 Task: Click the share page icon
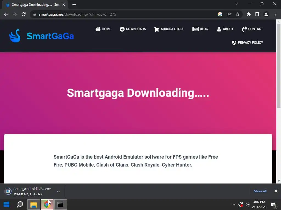tap(229, 14)
